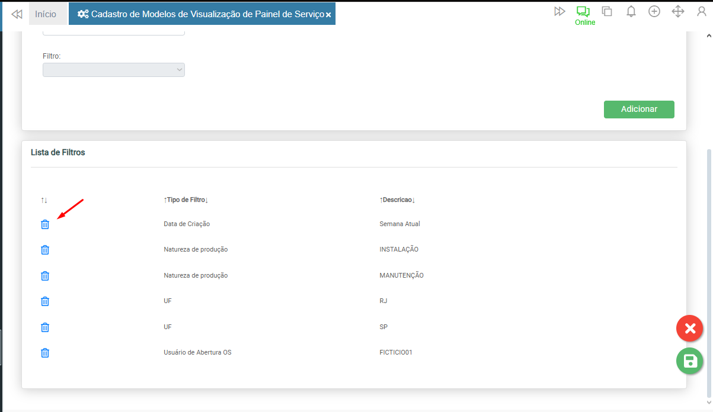The height and width of the screenshot is (412, 713).
Task: Delete the FICTICIO01 user filter
Action: click(x=45, y=353)
